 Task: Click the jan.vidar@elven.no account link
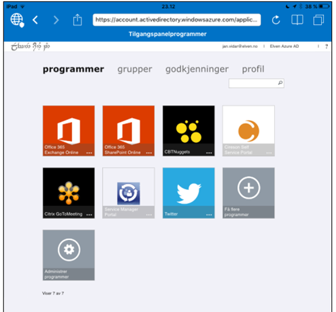tap(240, 46)
